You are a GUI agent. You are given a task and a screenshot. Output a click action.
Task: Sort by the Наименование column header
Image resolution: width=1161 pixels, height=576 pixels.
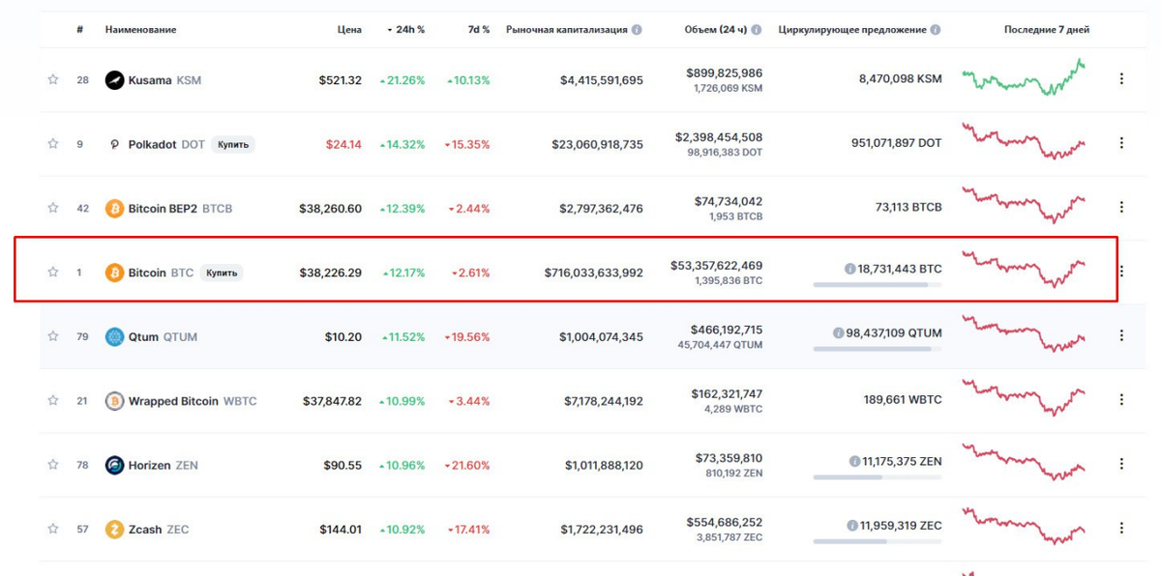pyautogui.click(x=141, y=30)
